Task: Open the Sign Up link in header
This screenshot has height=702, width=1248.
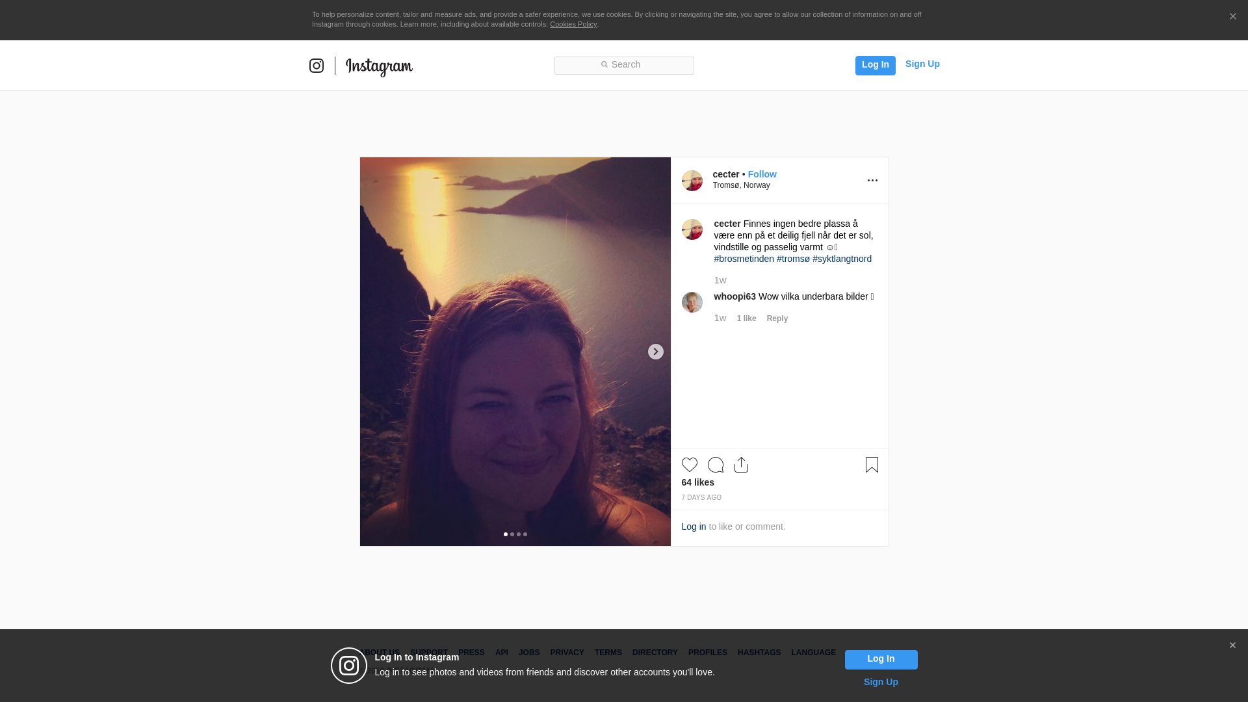Action: [x=922, y=64]
